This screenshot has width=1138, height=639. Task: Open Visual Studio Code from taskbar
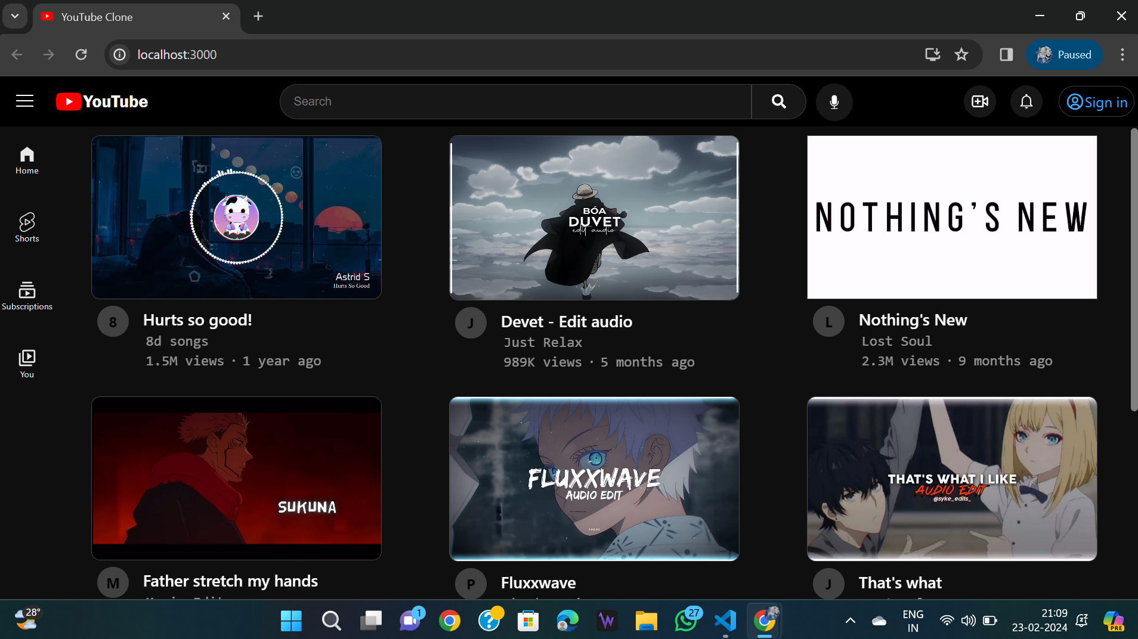point(725,621)
